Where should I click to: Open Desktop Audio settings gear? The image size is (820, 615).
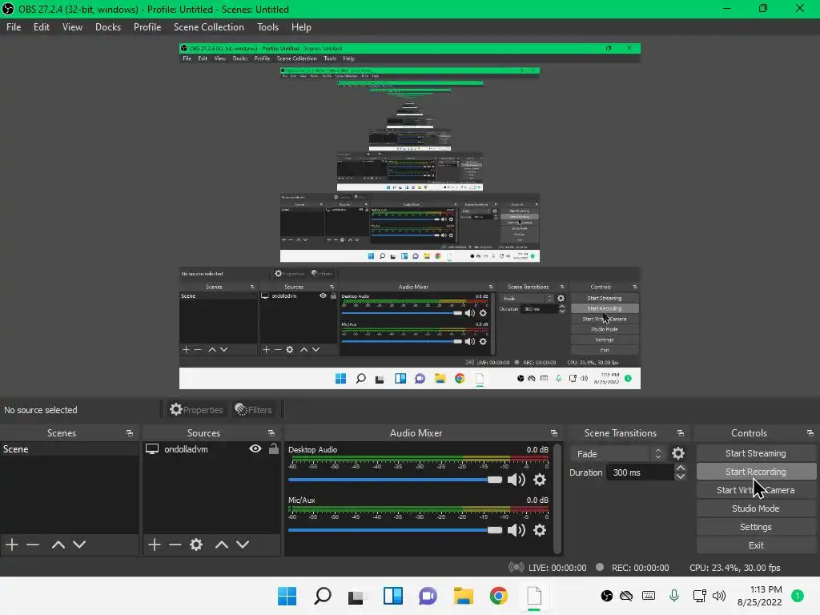coord(540,480)
